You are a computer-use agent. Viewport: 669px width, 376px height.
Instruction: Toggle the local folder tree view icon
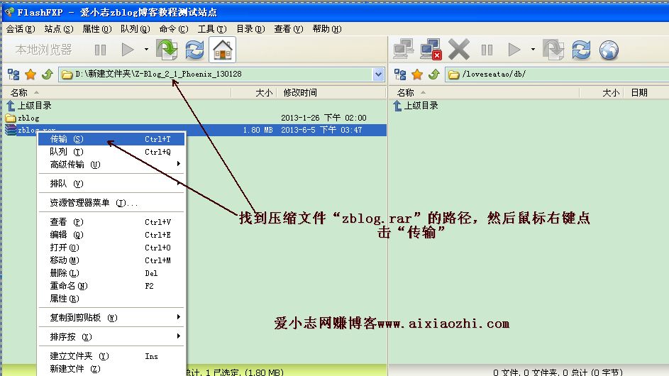[13, 74]
